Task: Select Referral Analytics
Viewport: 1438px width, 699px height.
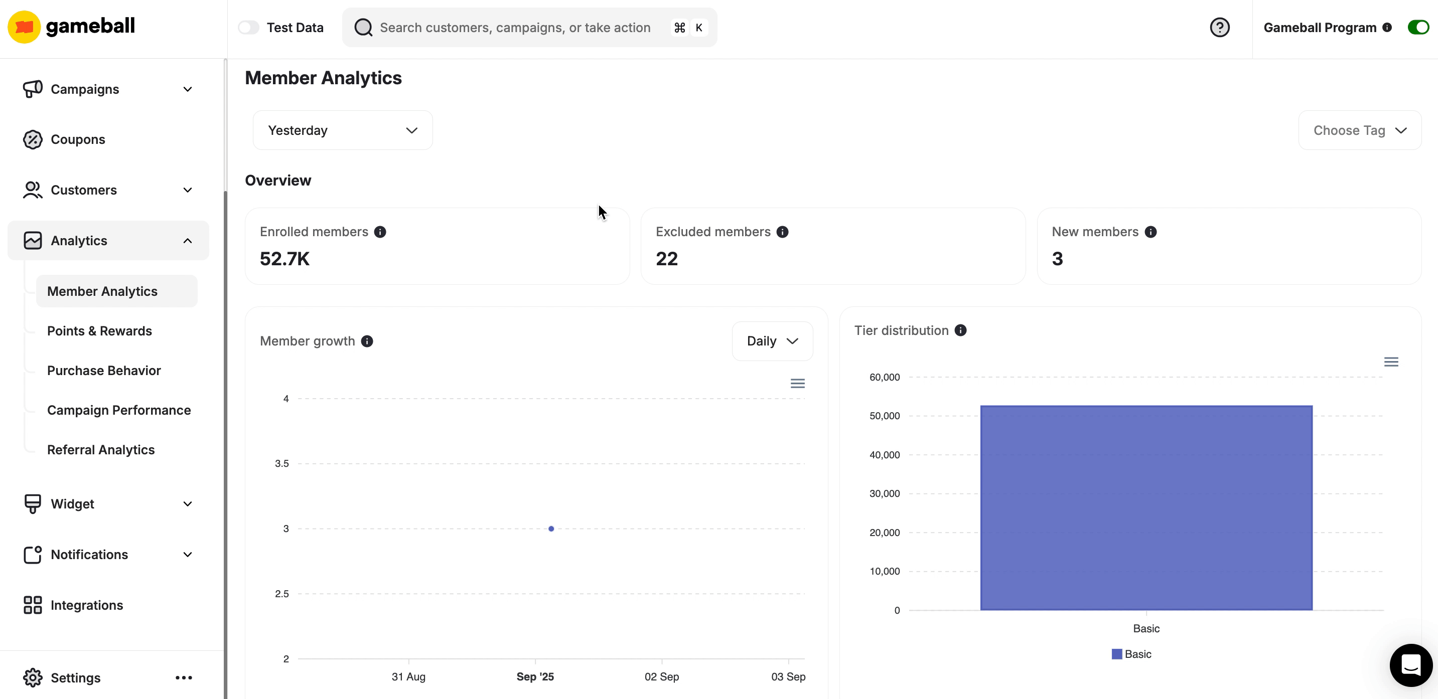Action: (101, 449)
